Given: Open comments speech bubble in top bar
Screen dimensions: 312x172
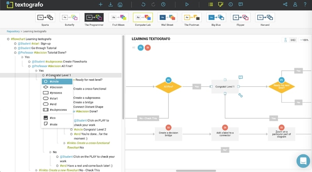Looking at the screenshot, I should point(241,4).
